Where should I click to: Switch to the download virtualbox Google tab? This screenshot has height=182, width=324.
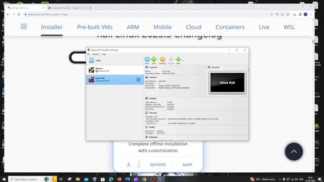[x=66, y=8]
